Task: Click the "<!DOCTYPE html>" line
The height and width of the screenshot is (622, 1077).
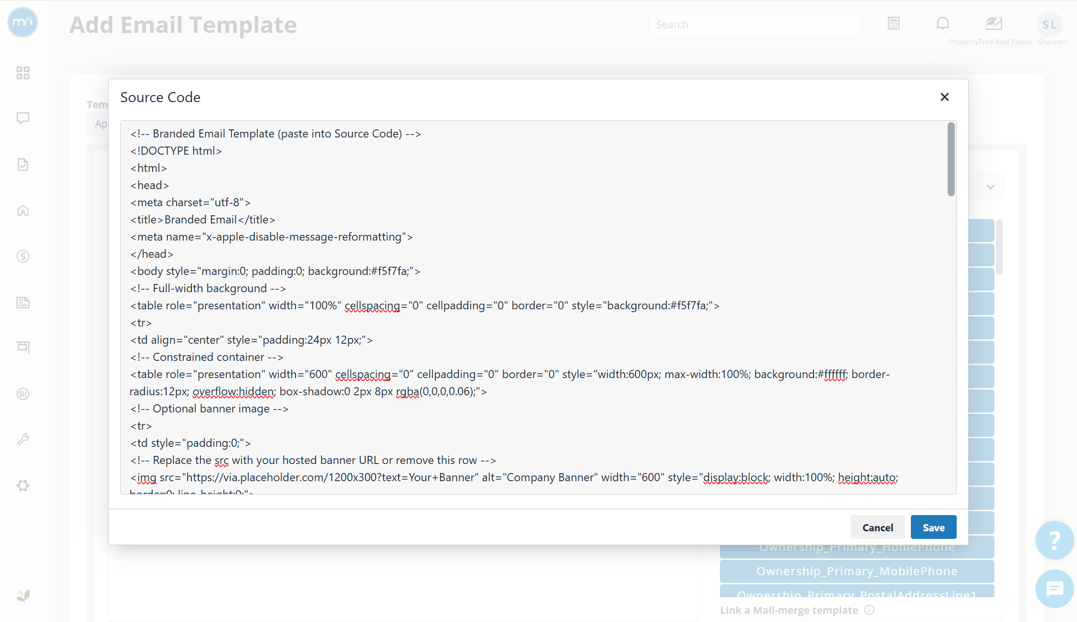Action: 176,151
